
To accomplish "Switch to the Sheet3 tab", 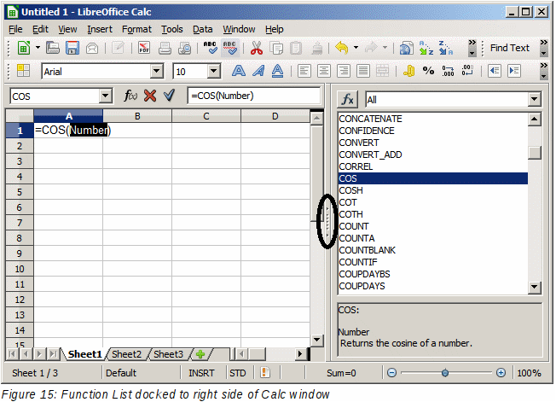I will (x=169, y=354).
